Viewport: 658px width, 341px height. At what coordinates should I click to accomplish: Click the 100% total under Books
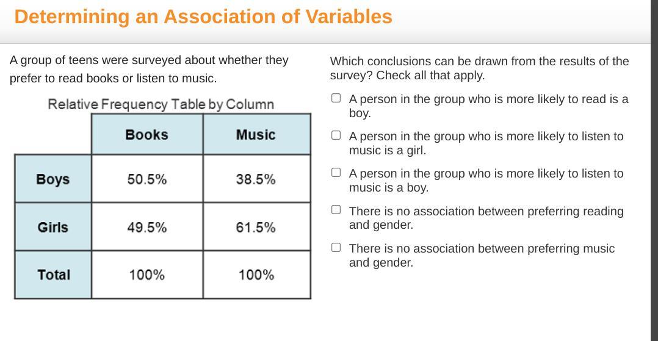pos(146,275)
